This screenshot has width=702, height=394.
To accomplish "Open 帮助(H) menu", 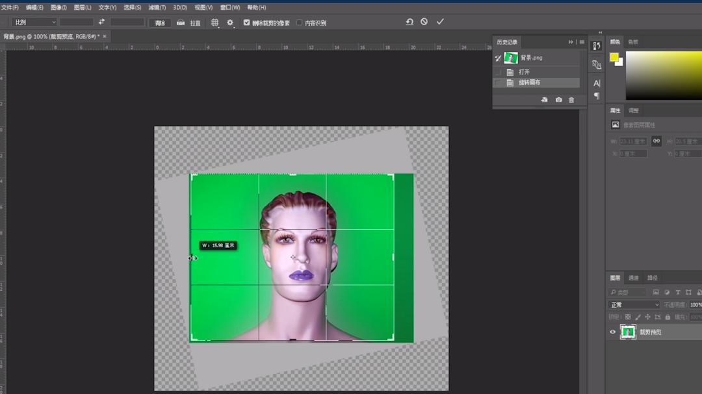I will point(257,8).
